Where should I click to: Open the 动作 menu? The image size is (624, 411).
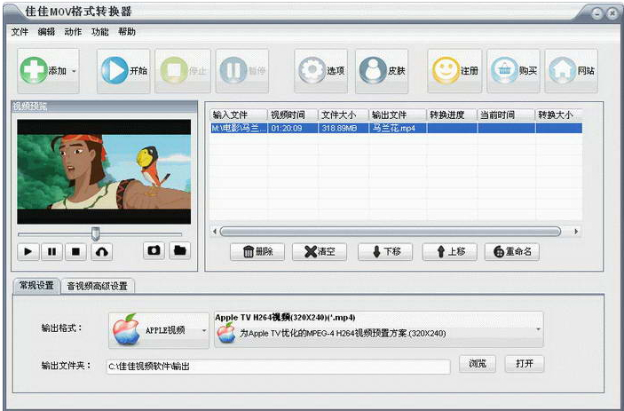(73, 32)
